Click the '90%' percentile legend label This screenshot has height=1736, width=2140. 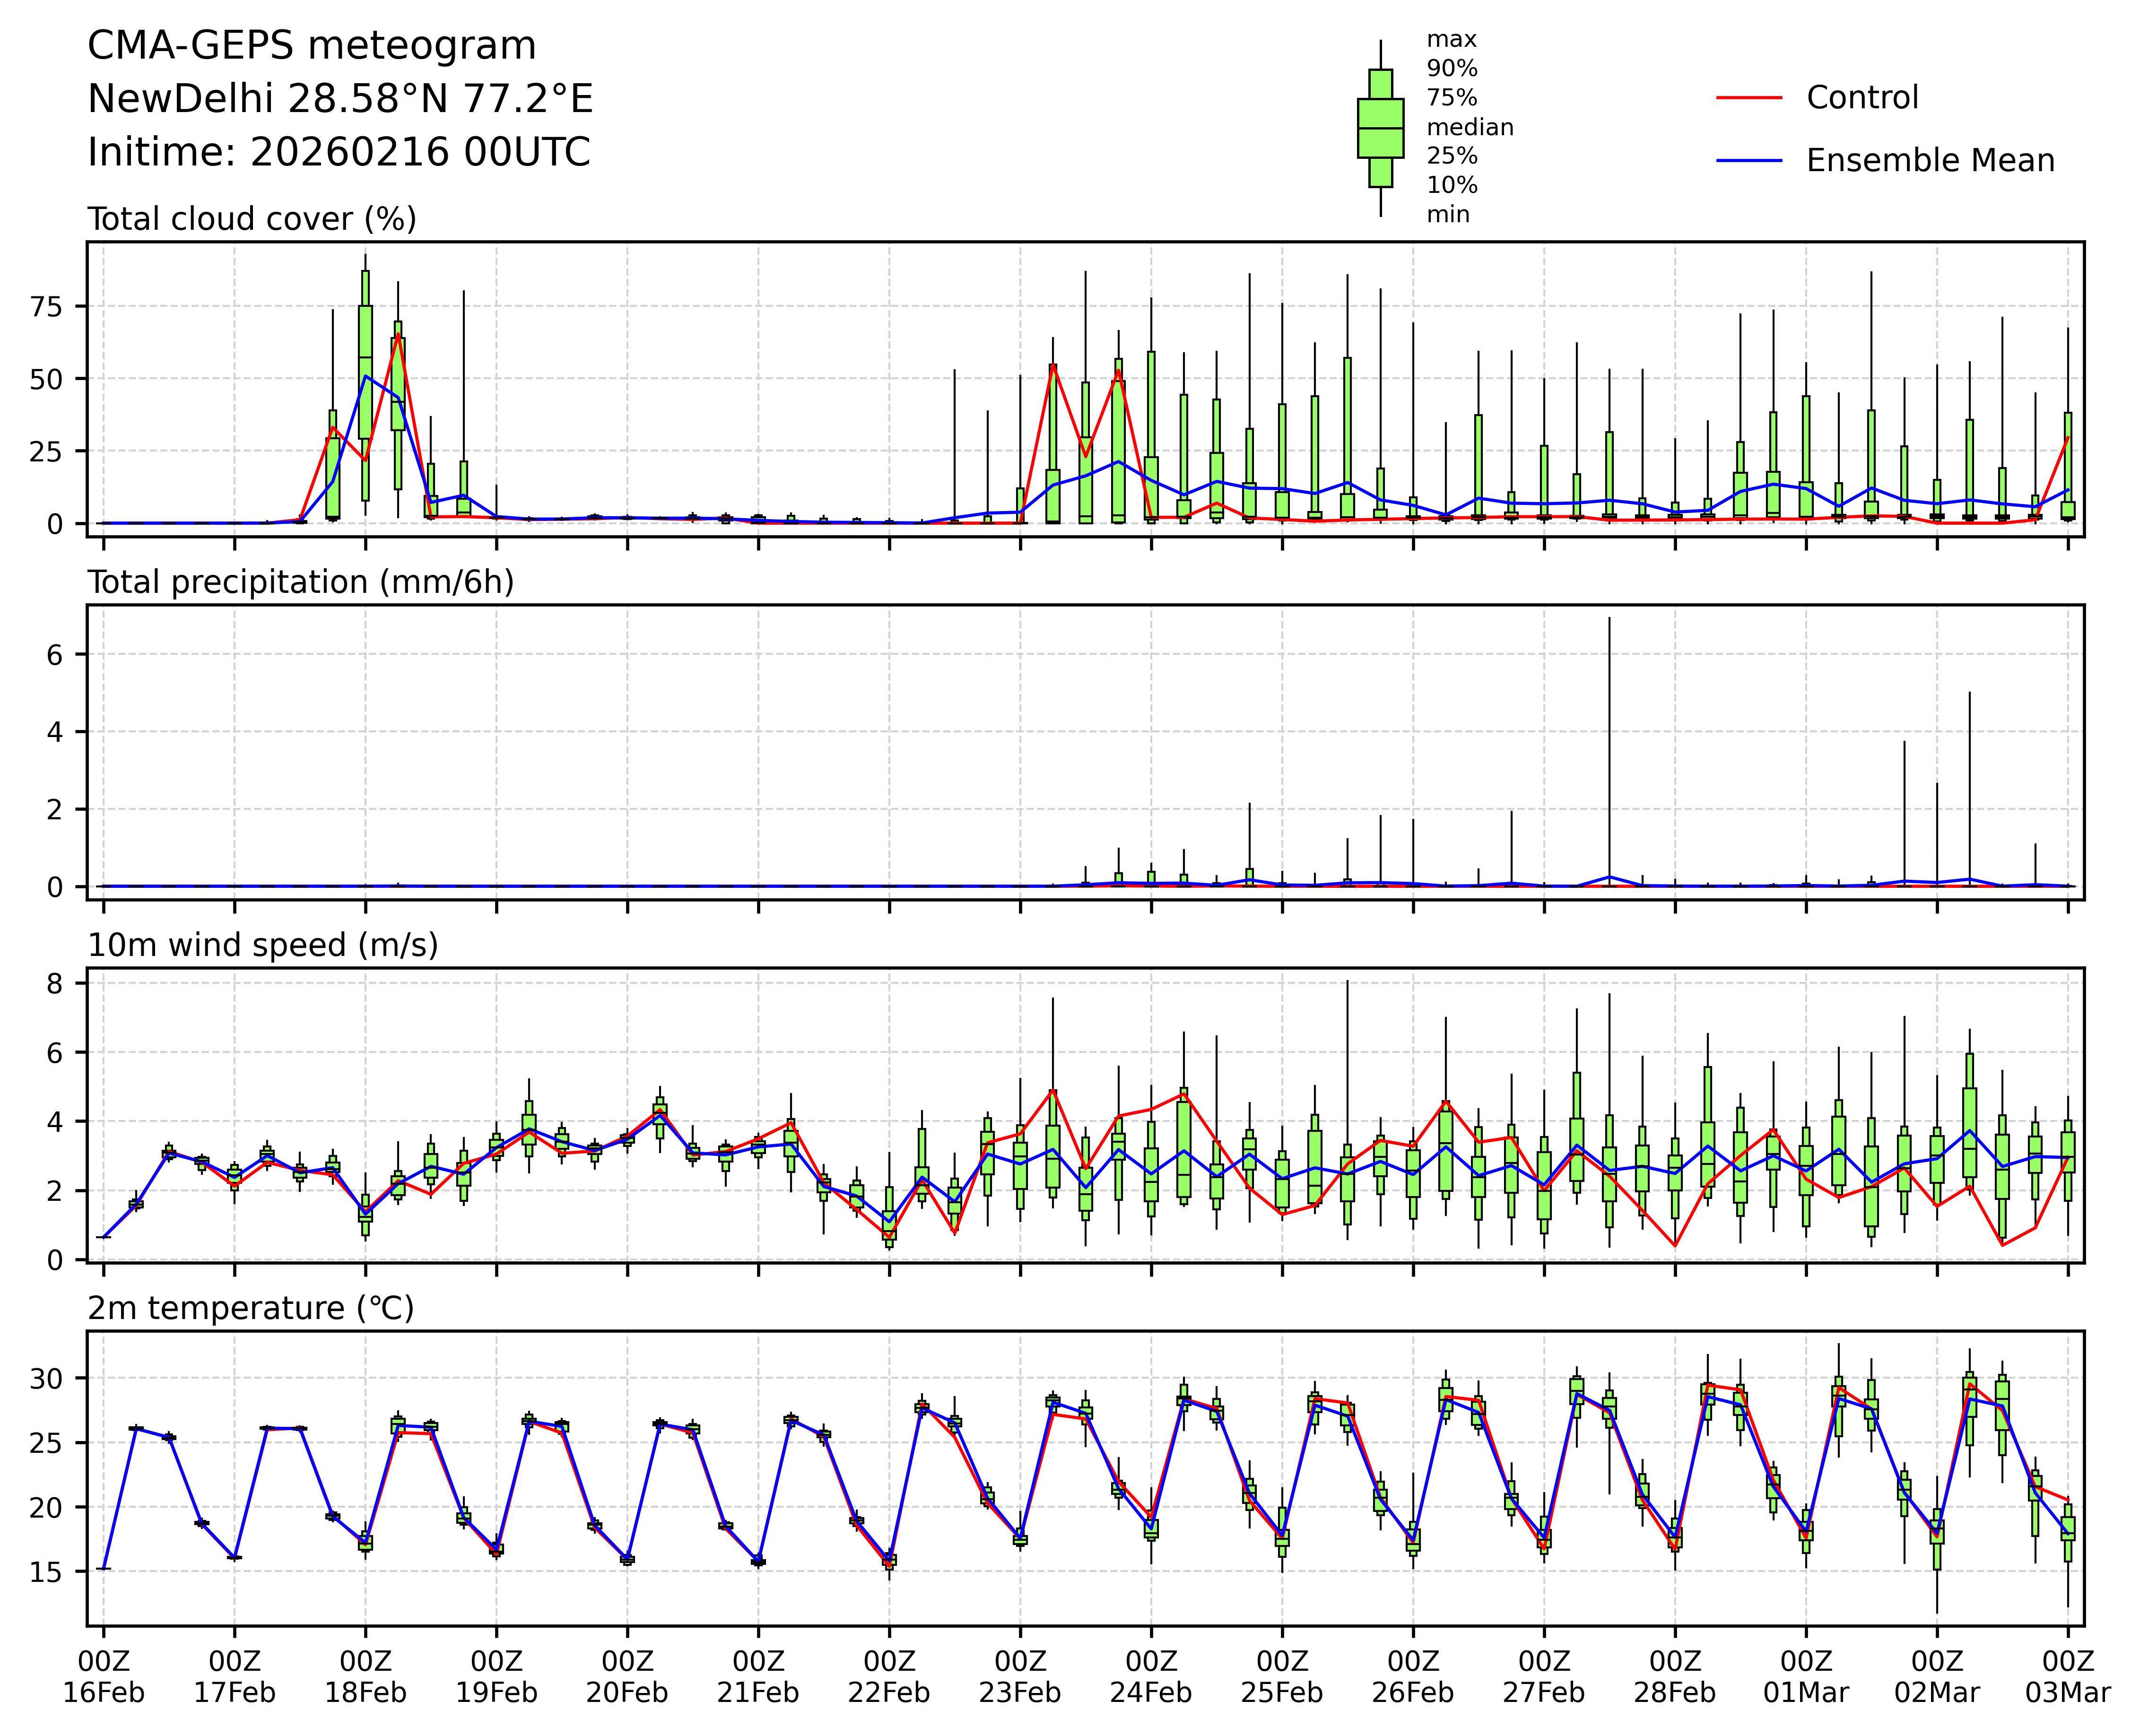[1451, 68]
